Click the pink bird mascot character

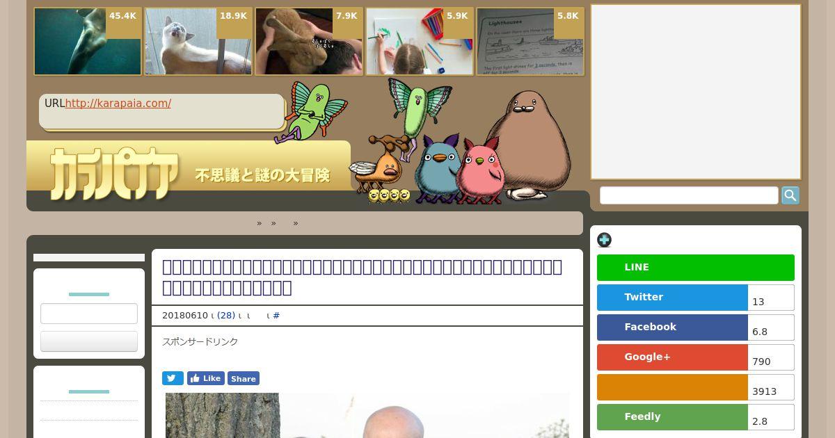point(480,170)
